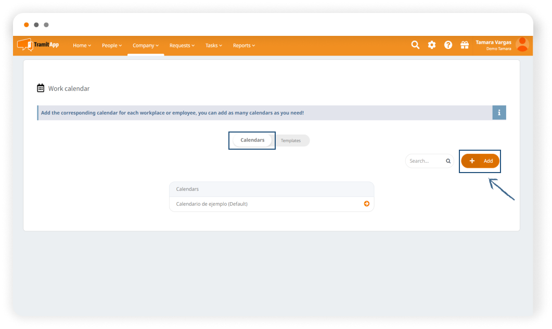552x329 pixels.
Task: Open default calendar via orange arrow icon
Action: click(367, 204)
